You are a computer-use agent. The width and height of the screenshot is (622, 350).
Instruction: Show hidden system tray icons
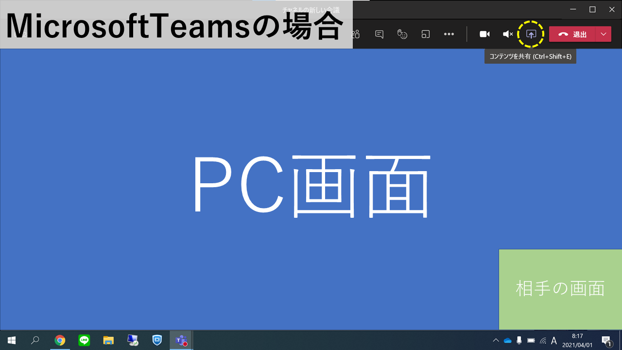click(x=496, y=340)
